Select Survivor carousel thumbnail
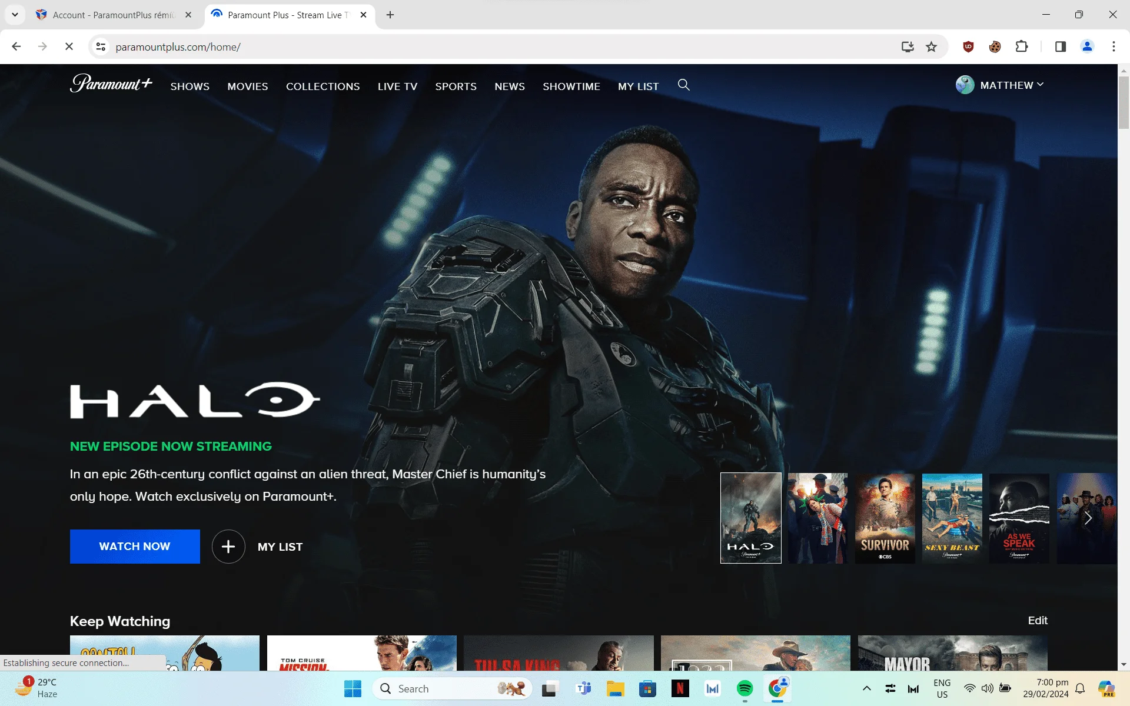 click(885, 518)
